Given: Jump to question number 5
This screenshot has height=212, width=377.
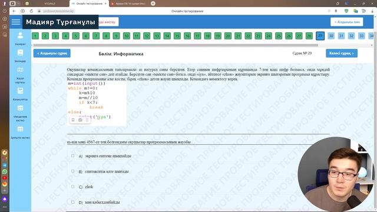Looking at the screenshot, I should pos(76,36).
